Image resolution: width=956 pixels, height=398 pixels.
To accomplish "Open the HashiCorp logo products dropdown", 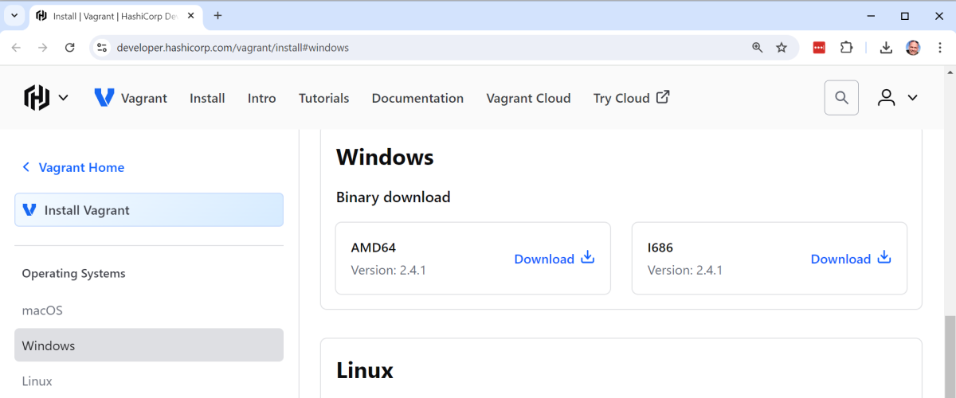I will pyautogui.click(x=46, y=98).
